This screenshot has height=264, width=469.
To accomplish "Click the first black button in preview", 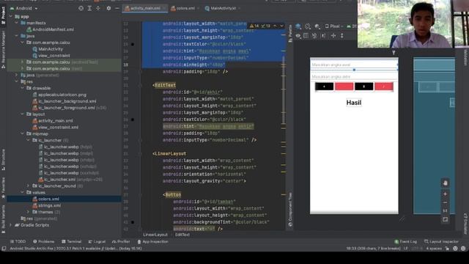I will (x=324, y=87).
